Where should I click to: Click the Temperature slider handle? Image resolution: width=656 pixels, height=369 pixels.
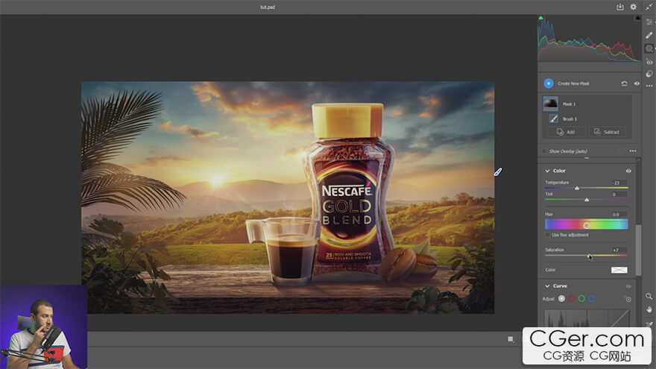(577, 189)
